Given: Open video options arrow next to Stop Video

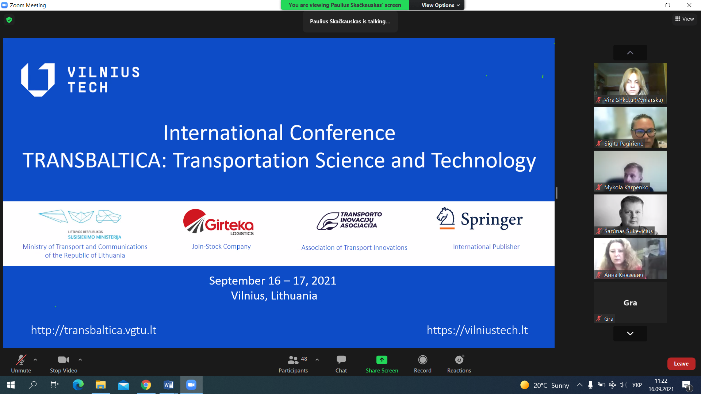Looking at the screenshot, I should pyautogui.click(x=80, y=360).
